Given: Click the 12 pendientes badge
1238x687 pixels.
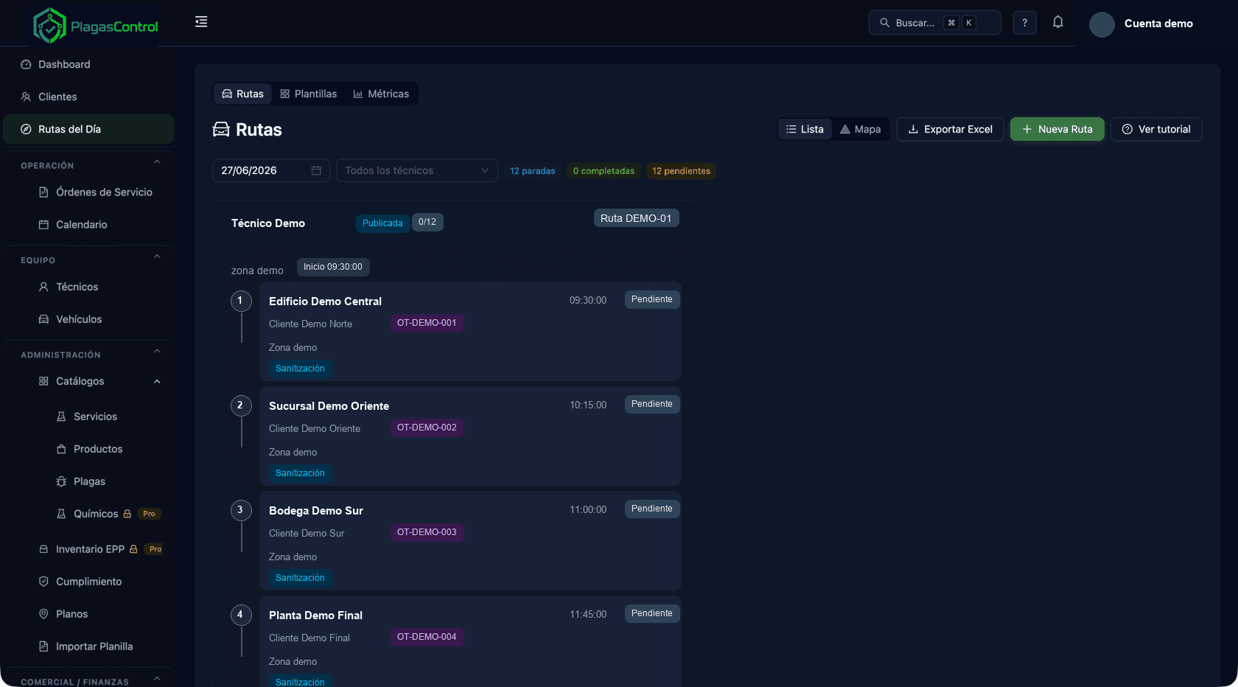Looking at the screenshot, I should (x=681, y=171).
